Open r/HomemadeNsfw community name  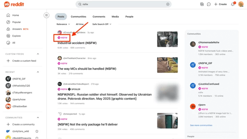209,42
